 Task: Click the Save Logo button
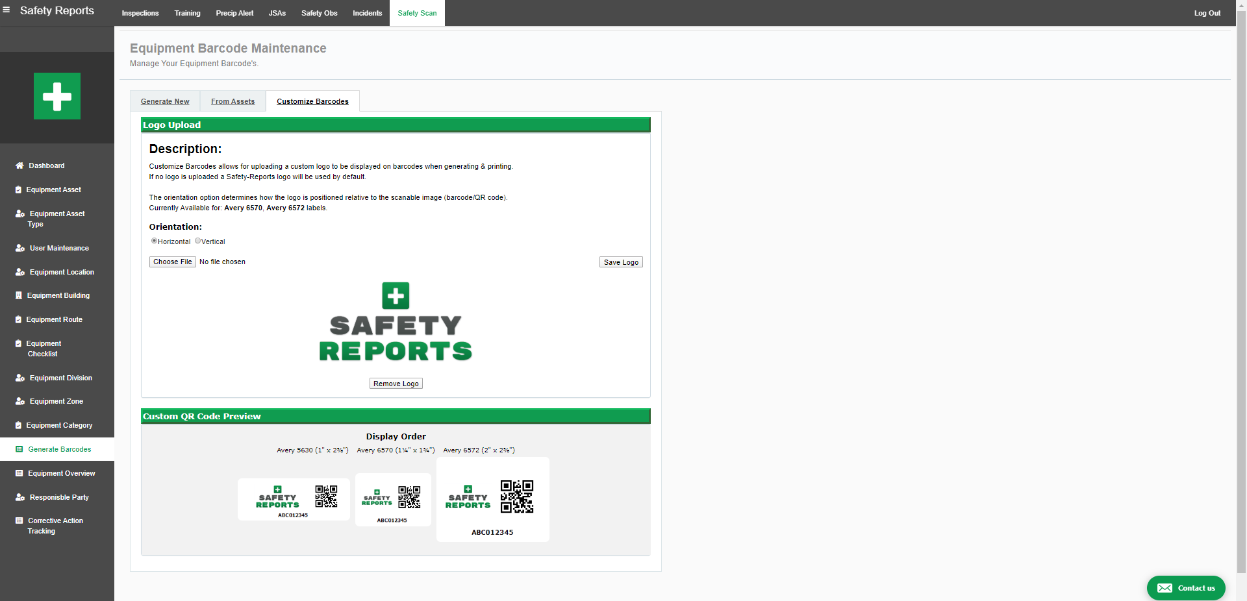(x=621, y=262)
